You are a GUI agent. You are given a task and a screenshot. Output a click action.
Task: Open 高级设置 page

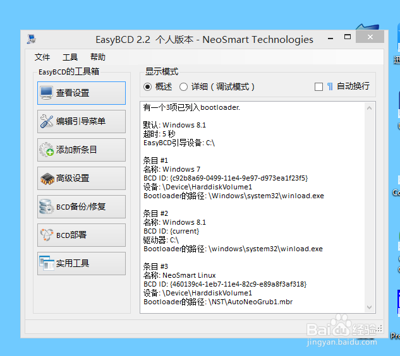coord(82,178)
